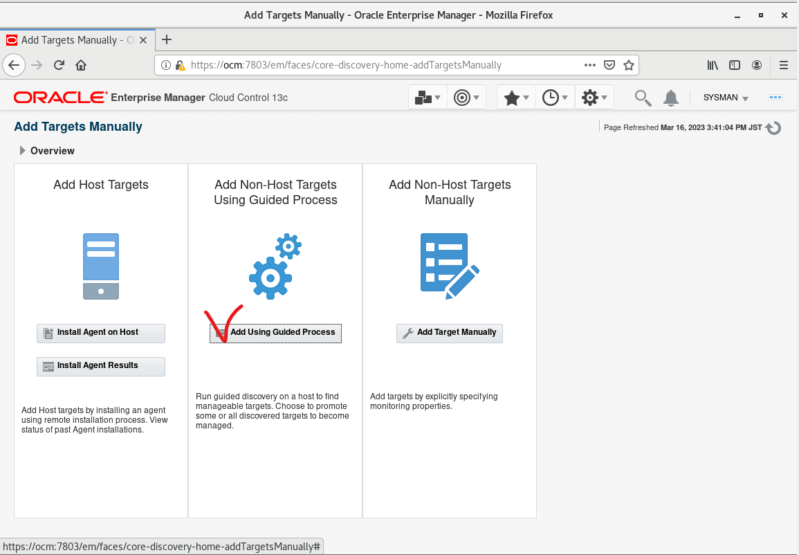Click Enterprise Manager Cloud Control 13c text
Image resolution: width=799 pixels, height=555 pixels.
(x=199, y=98)
